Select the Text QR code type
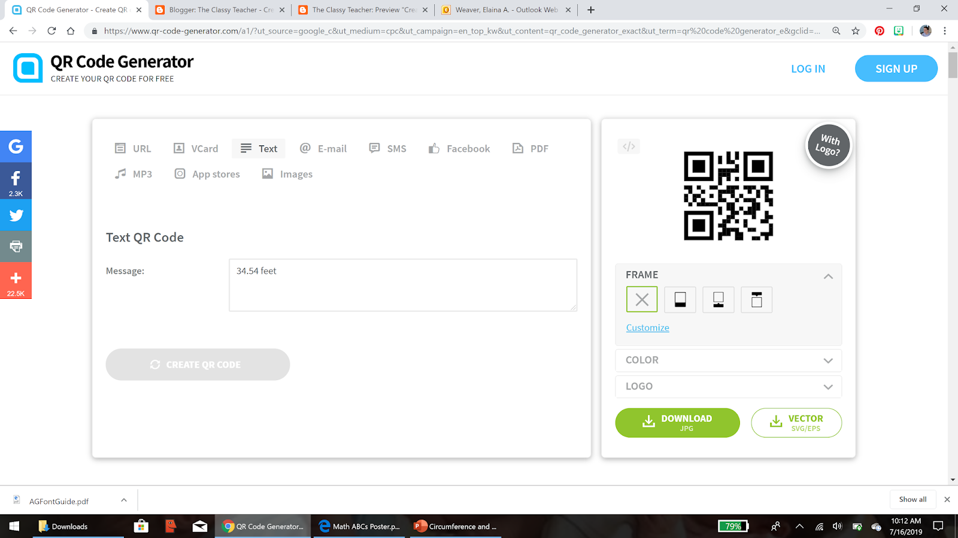The height and width of the screenshot is (538, 958). (259, 148)
